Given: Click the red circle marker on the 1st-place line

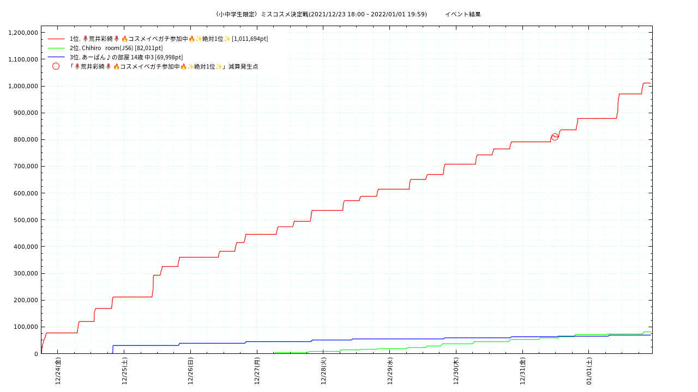Looking at the screenshot, I should 555,137.
